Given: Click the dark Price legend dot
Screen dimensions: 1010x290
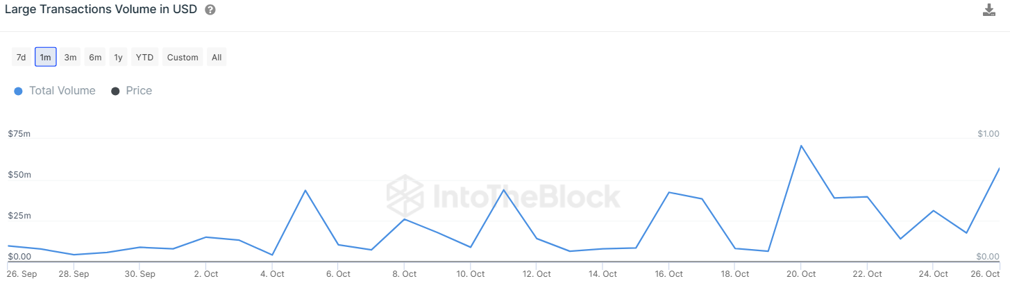Looking at the screenshot, I should [115, 91].
